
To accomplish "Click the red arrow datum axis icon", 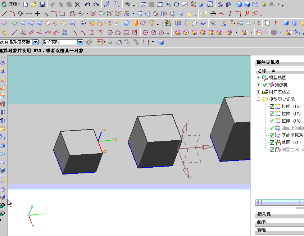I will (276, 23).
